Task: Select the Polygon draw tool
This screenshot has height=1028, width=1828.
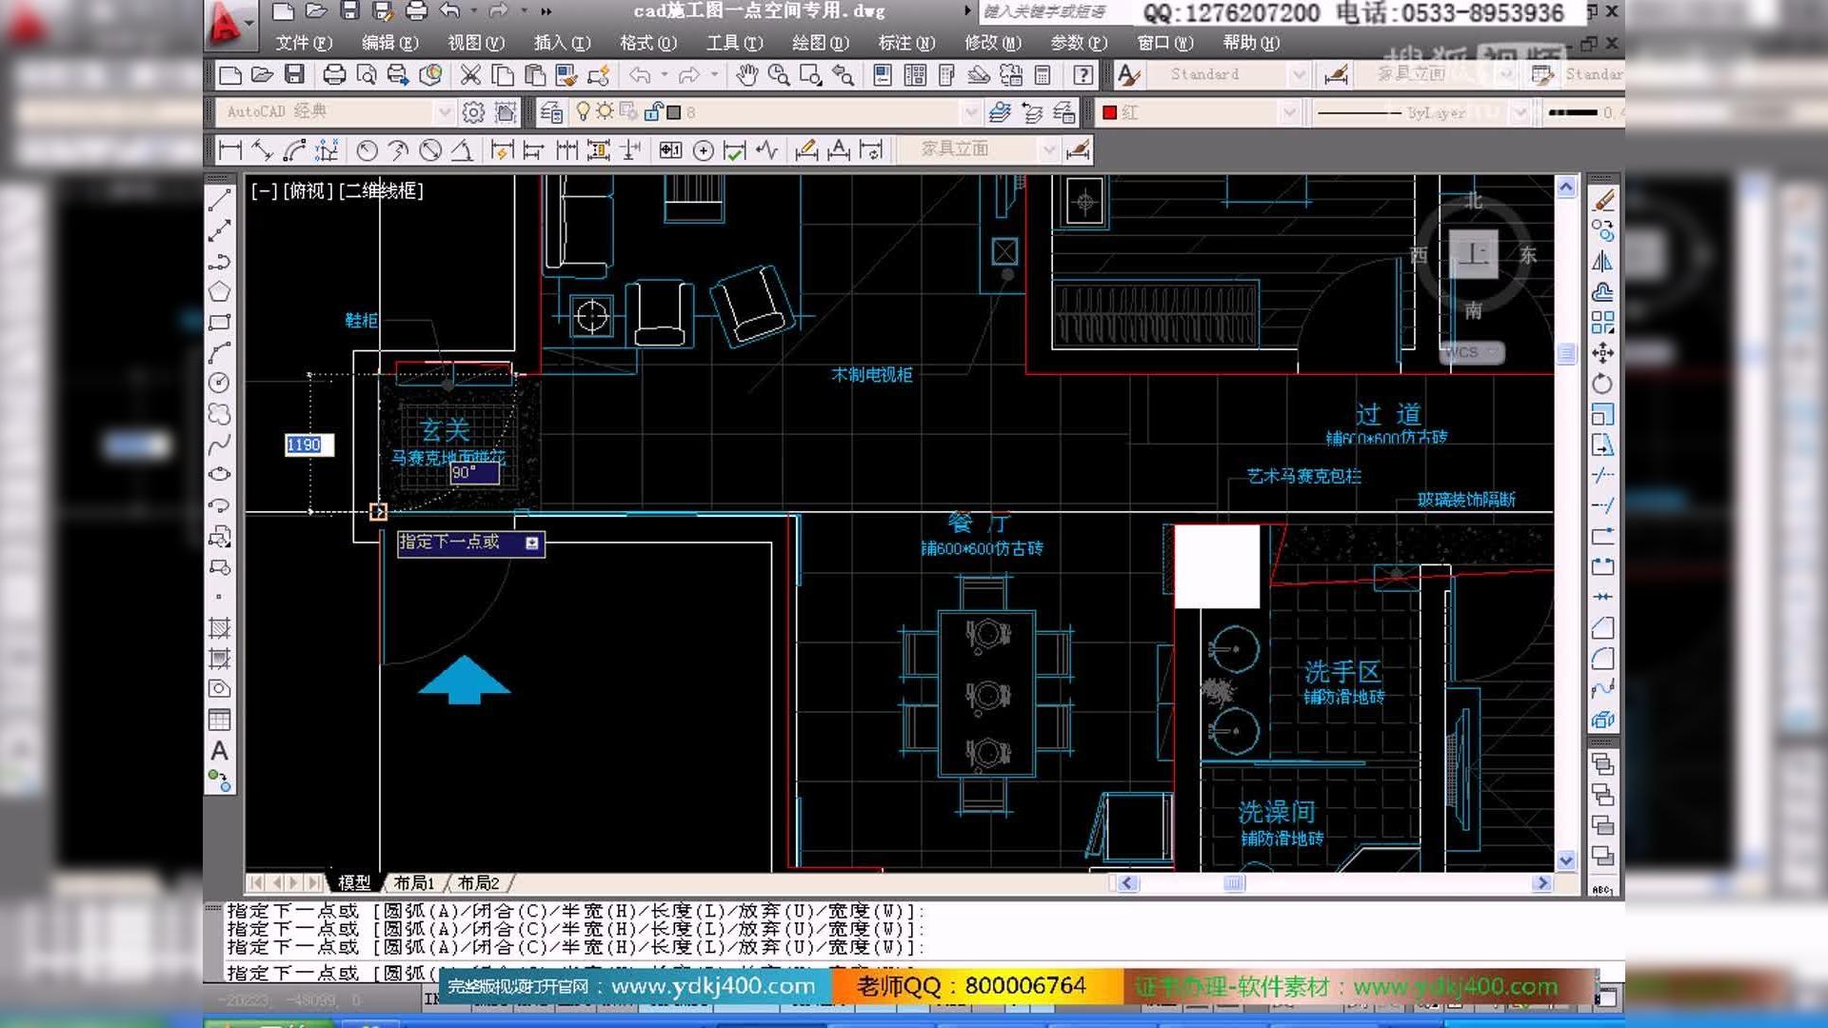Action: tap(220, 291)
